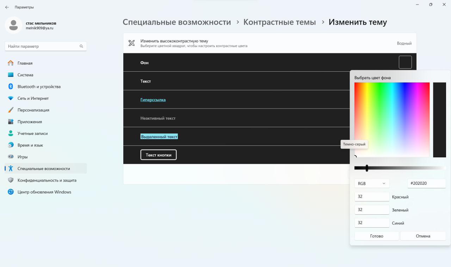Click the Система monitor icon

tap(11, 75)
